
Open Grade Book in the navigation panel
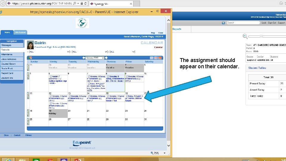12,69
